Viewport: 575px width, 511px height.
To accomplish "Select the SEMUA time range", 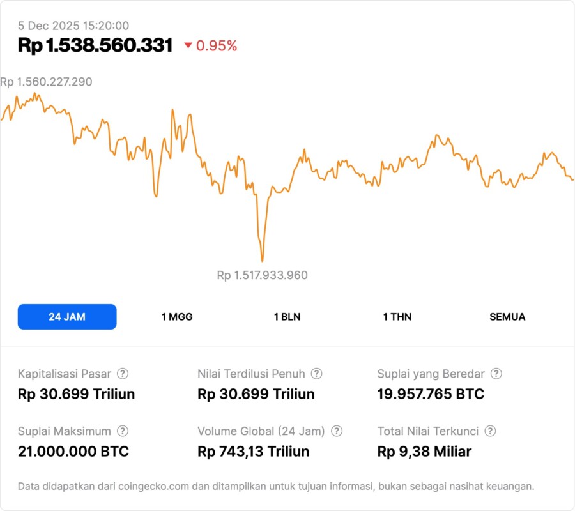I will tap(507, 317).
